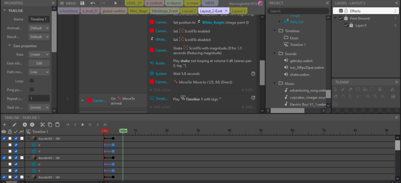Open the add-track plus menu in the timeline toolbar
This screenshot has height=183, width=401.
[x=5, y=124]
